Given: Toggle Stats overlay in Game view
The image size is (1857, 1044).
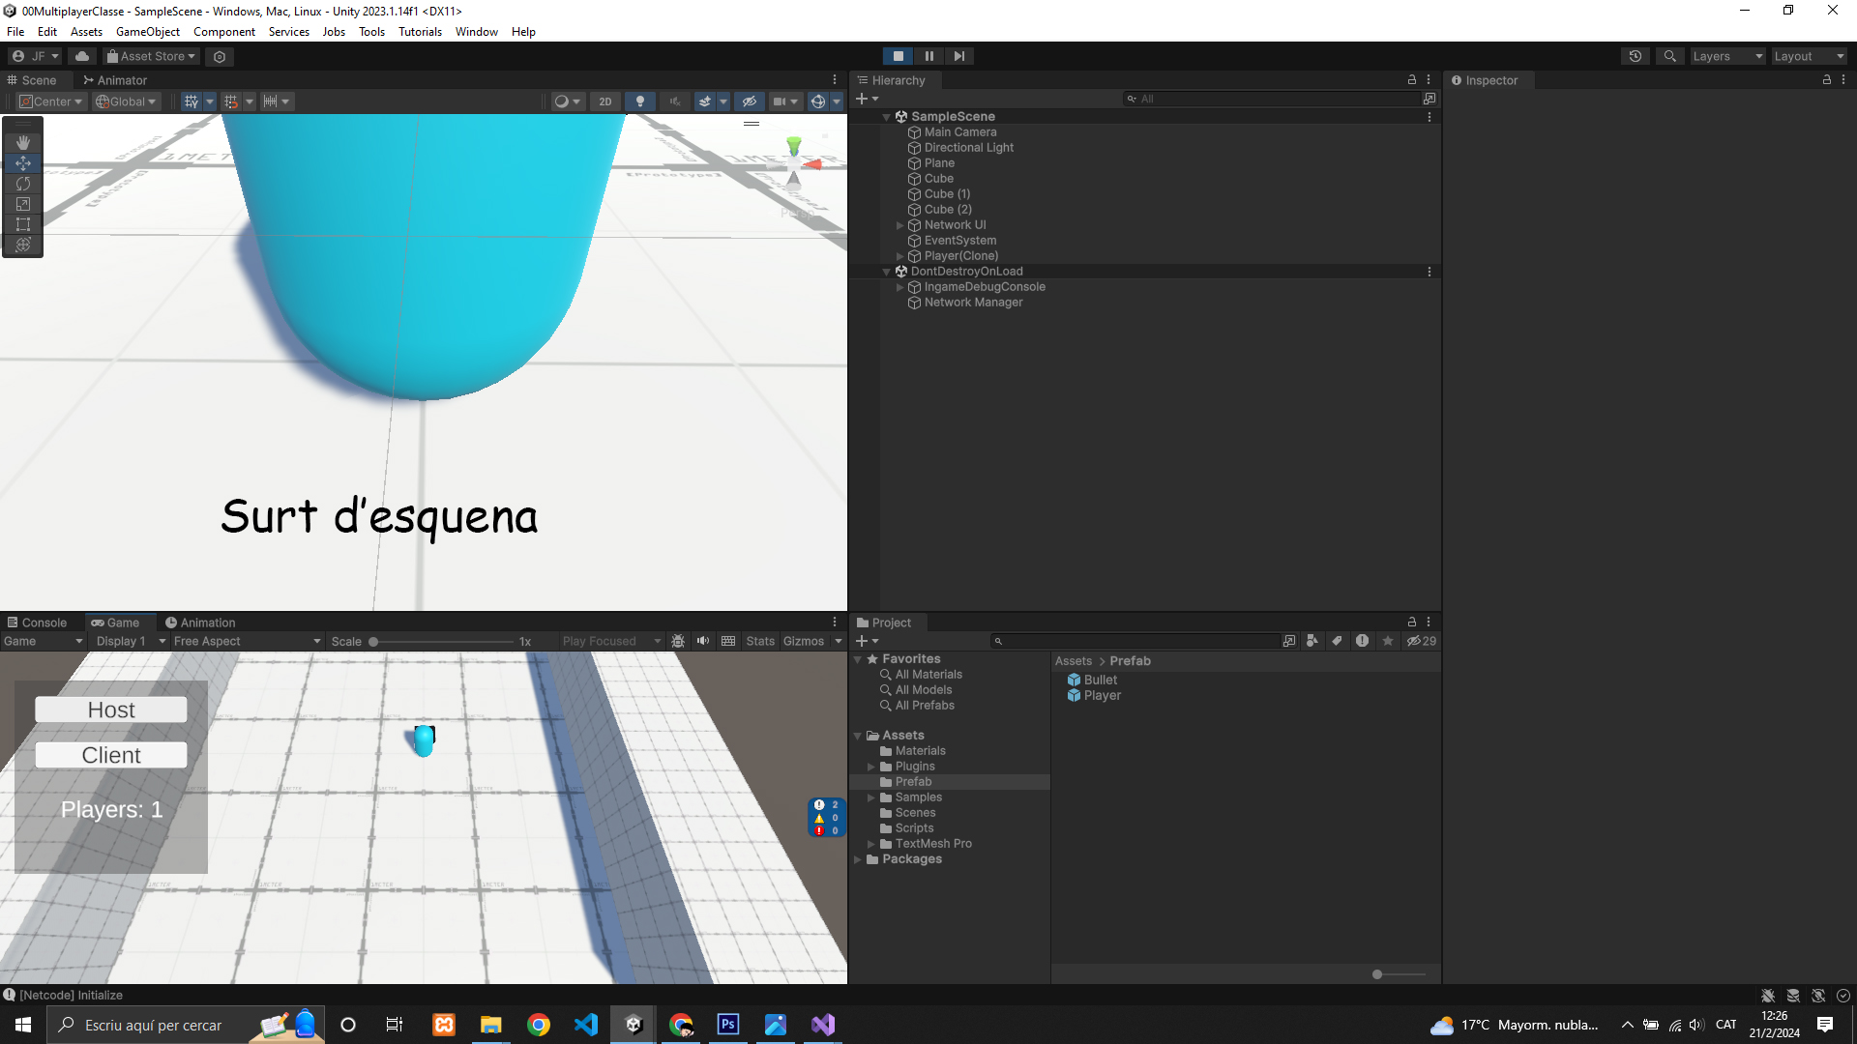Looking at the screenshot, I should point(760,641).
